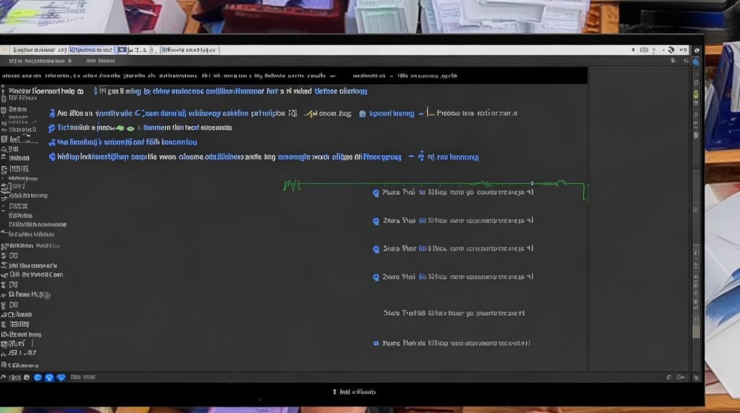Click the green icon in the right-edge vertical strip
740x413 pixels.
(697, 95)
